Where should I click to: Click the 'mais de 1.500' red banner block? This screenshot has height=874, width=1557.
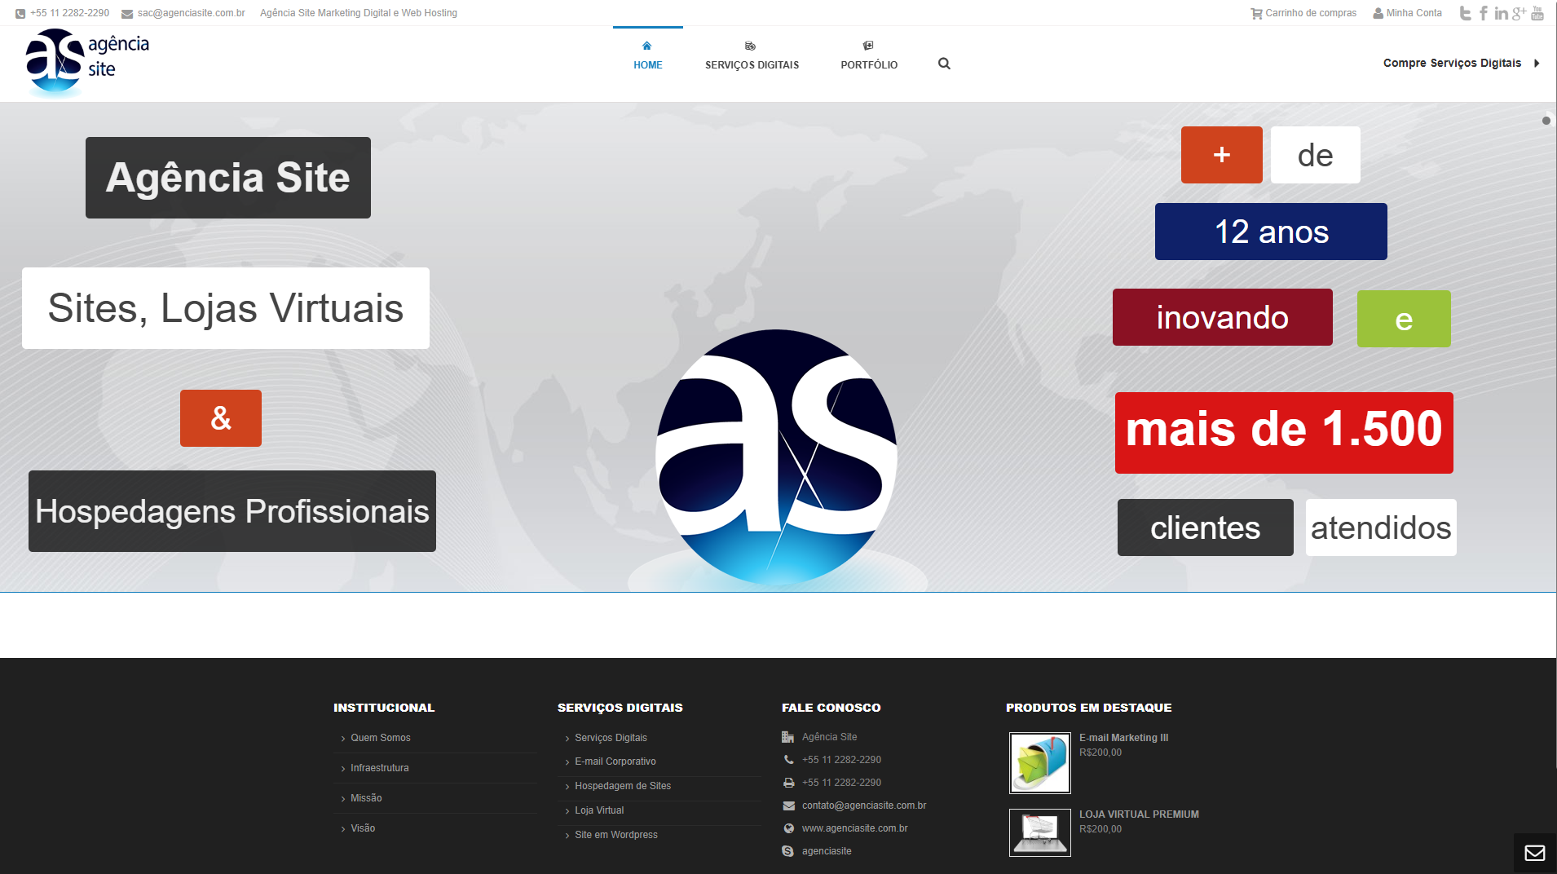point(1284,433)
